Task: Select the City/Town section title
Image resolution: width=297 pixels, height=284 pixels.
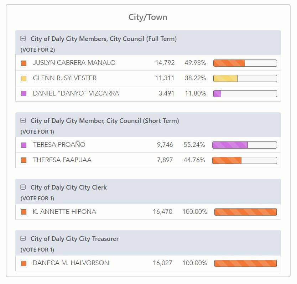Action: [148, 17]
